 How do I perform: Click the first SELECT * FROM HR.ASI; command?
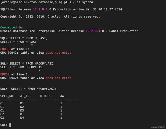(x=28, y=38)
